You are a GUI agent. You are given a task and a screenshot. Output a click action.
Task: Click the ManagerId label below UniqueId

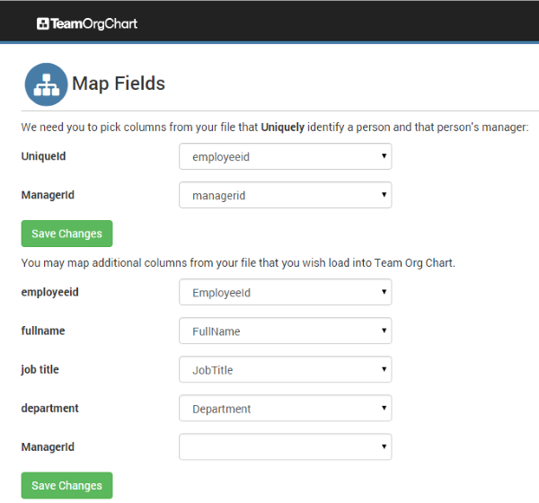pyautogui.click(x=48, y=195)
